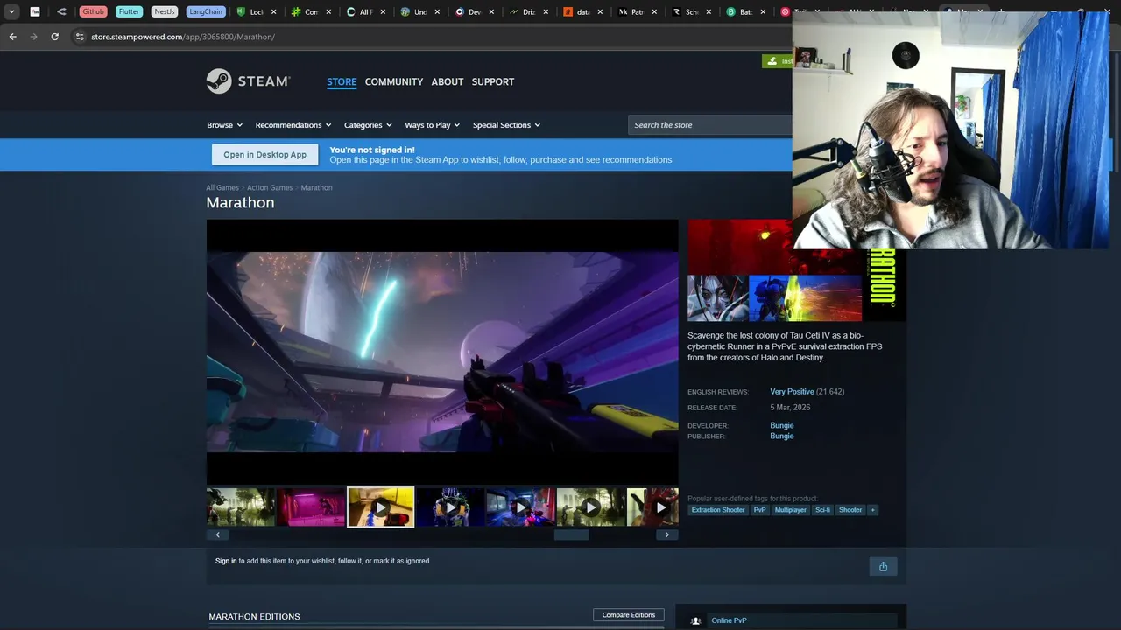Close the Con browser tab

(328, 12)
